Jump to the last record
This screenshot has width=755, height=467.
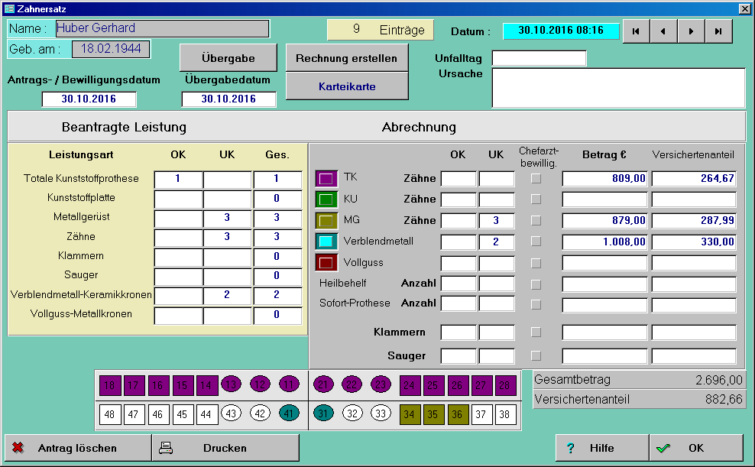[x=718, y=31]
